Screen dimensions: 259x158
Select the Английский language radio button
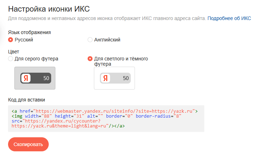coord(90,40)
